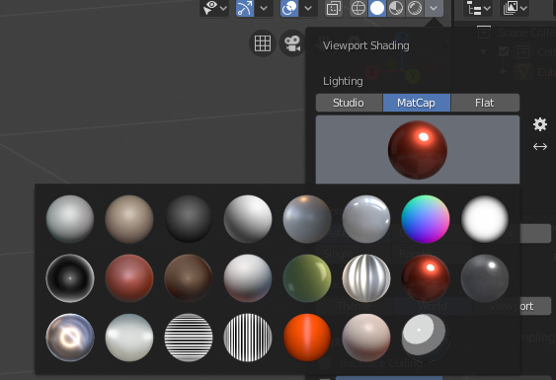This screenshot has height=380, width=556.
Task: Toggle X-ray mode icon
Action: 334,8
